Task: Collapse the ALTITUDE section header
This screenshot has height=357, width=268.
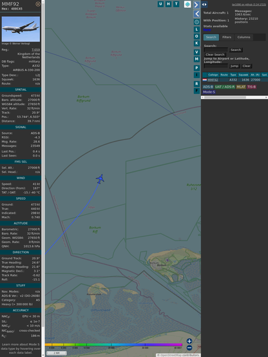Action: [x=21, y=224]
